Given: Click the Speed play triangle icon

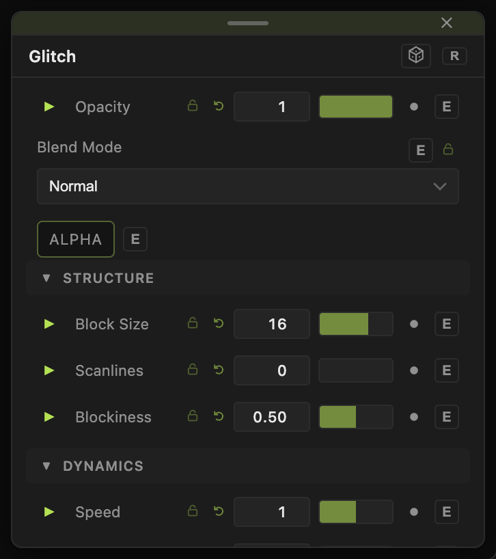Looking at the screenshot, I should 49,512.
